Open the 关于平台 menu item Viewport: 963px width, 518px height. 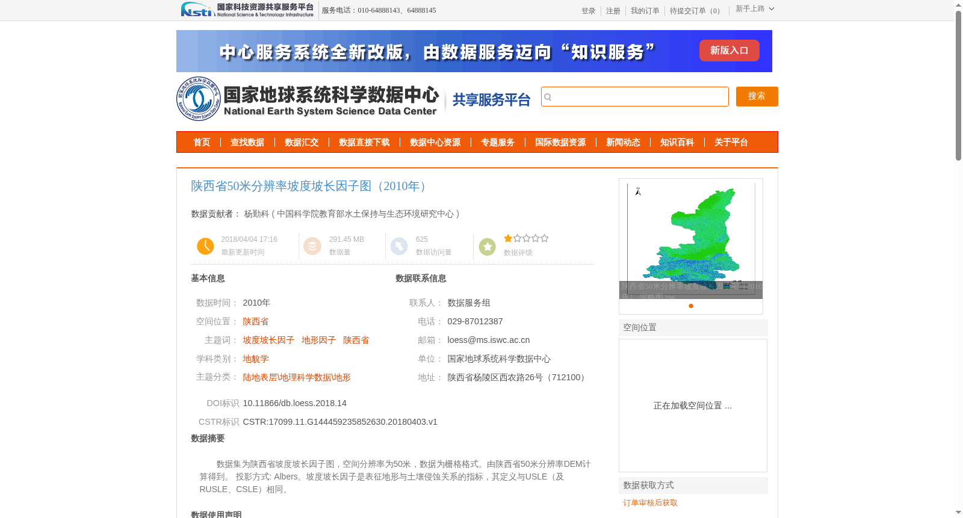pyautogui.click(x=731, y=143)
